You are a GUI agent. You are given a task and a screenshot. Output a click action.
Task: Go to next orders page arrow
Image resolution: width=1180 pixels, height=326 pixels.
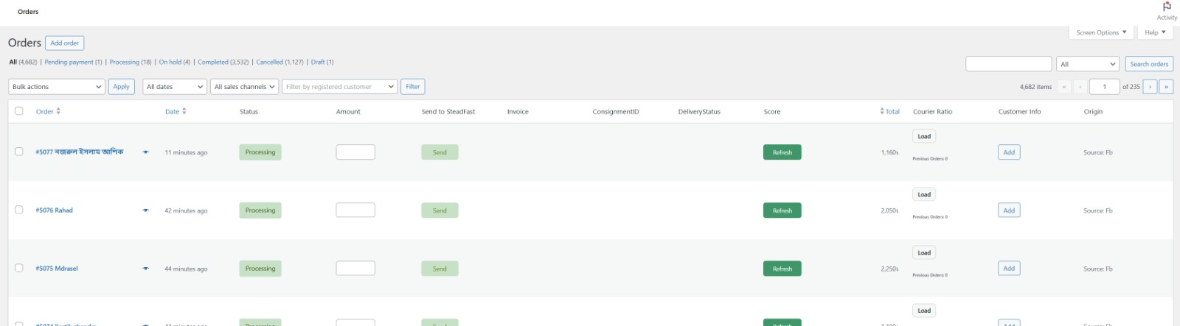click(x=1150, y=87)
